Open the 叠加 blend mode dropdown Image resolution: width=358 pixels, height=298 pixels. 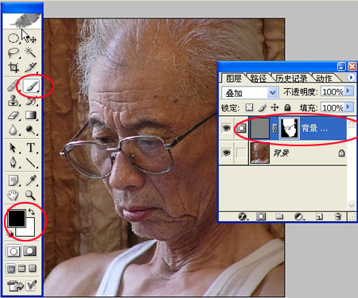point(250,93)
